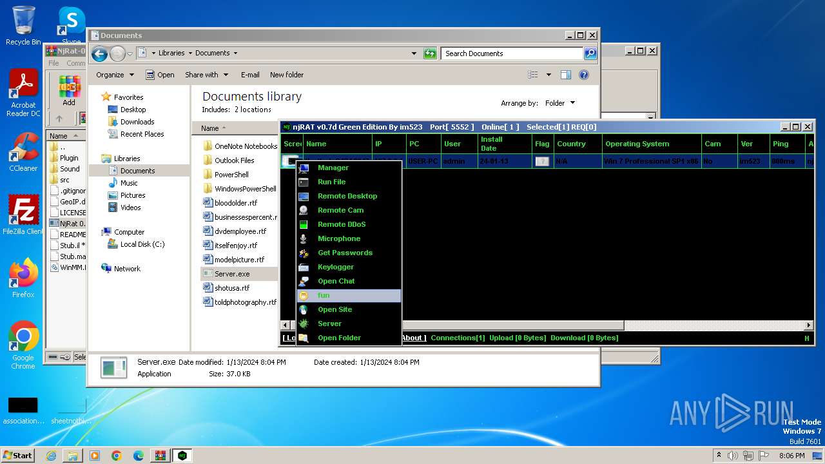Click the Open button in Explorer toolbar
This screenshot has width=825, height=464.
tap(160, 75)
